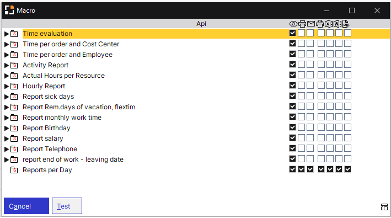Click the Word export column header icon
391x218 pixels.
coord(338,24)
